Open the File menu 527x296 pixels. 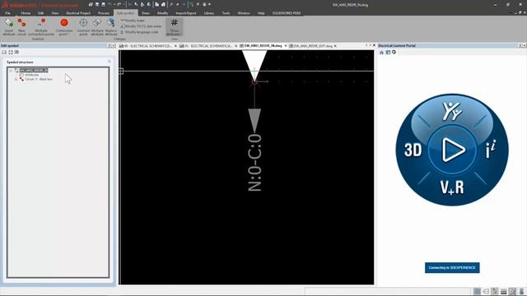(x=7, y=13)
